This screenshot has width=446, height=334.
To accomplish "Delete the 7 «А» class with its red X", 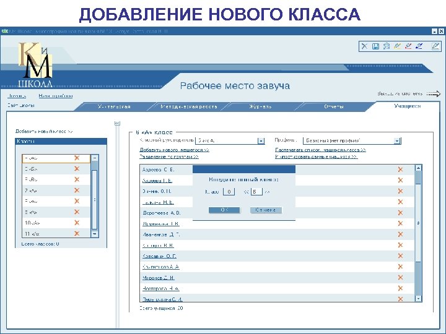I will coord(77,191).
